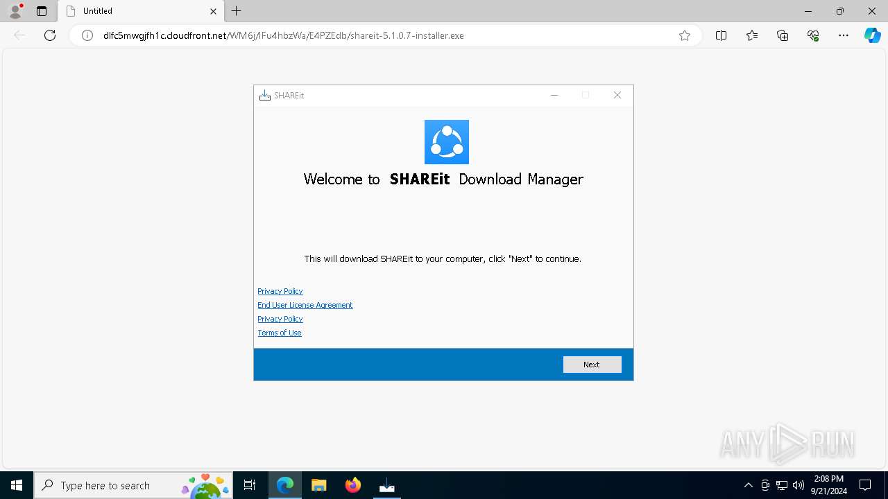888x499 pixels.
Task: Click the taskbar search box
Action: click(x=133, y=485)
